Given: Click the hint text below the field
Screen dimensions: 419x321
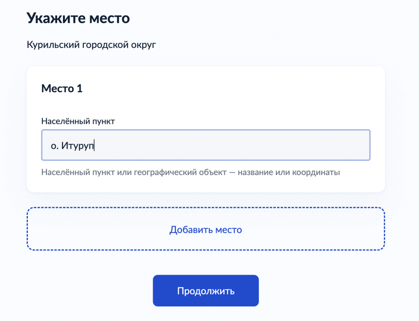Looking at the screenshot, I should 191,172.
